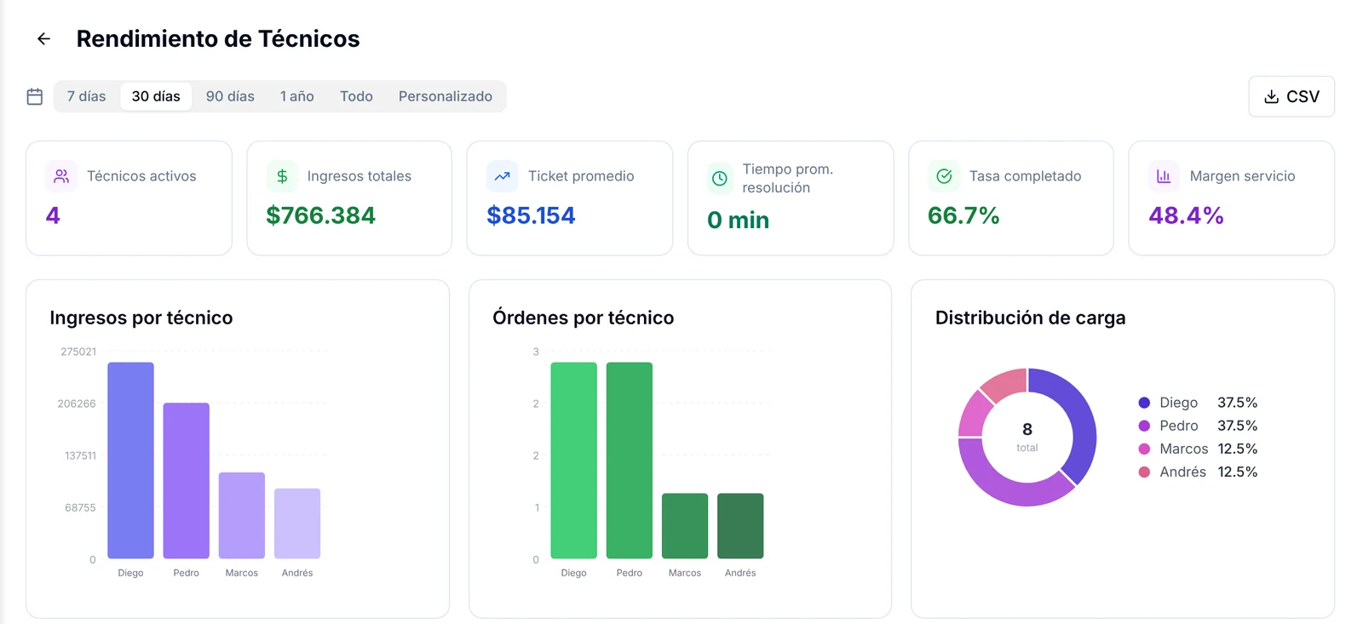The height and width of the screenshot is (624, 1363).
Task: Click the 206266 axis label
Action: 77,404
